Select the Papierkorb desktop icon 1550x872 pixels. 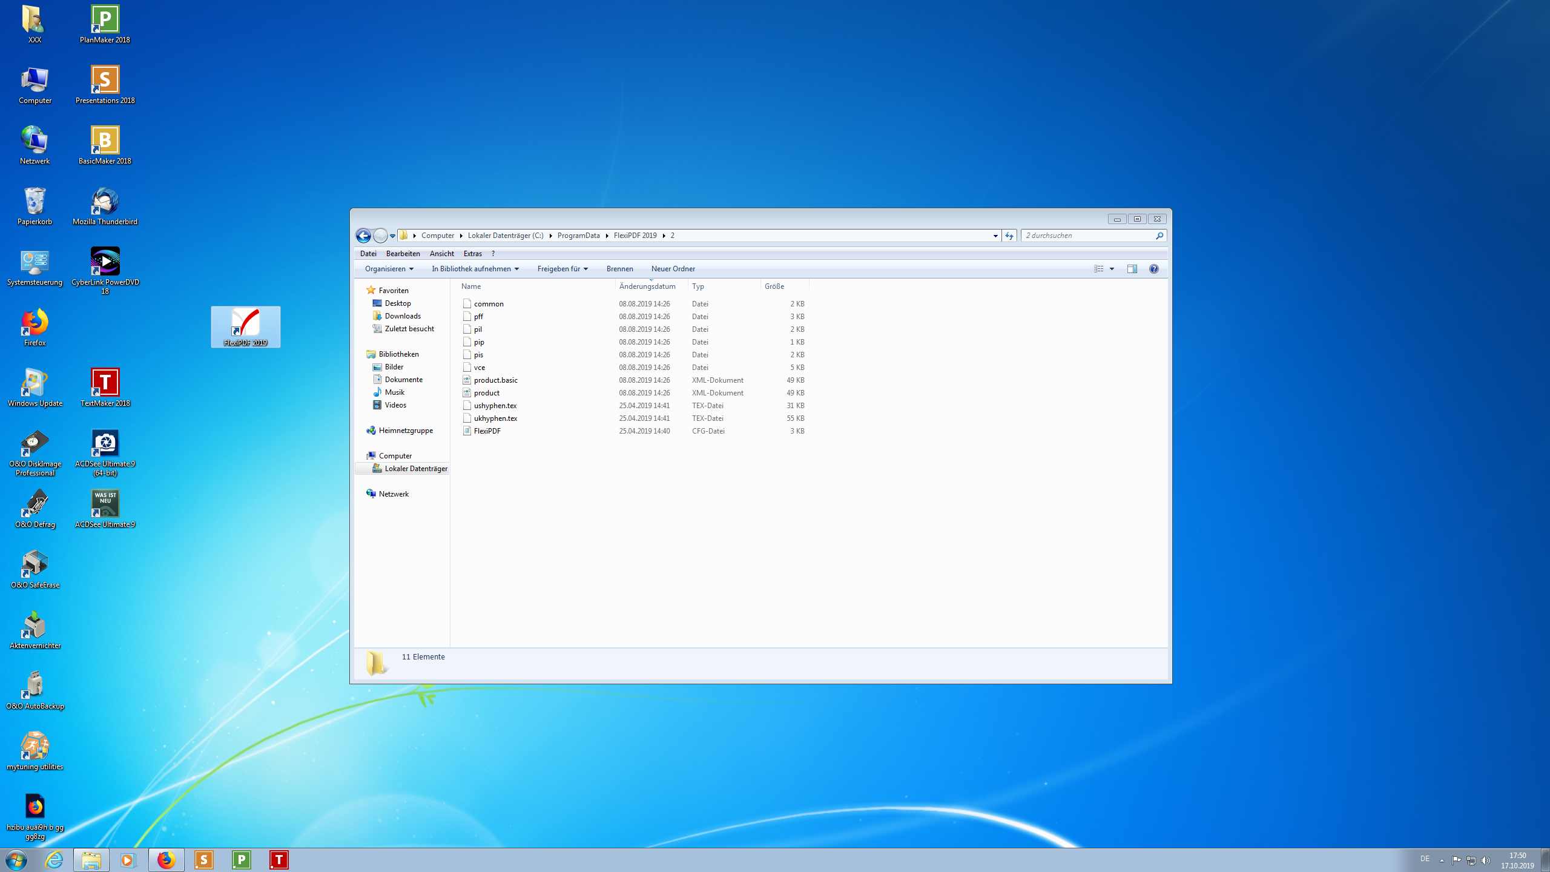click(x=35, y=206)
